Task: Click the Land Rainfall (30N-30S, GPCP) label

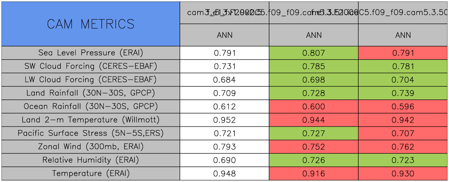Action: [91, 93]
